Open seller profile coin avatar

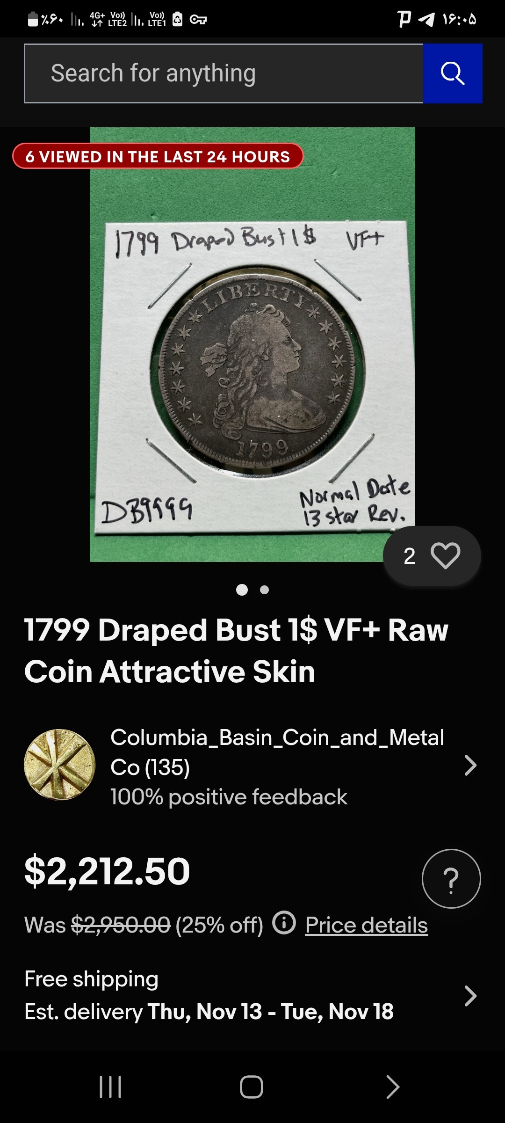(59, 765)
